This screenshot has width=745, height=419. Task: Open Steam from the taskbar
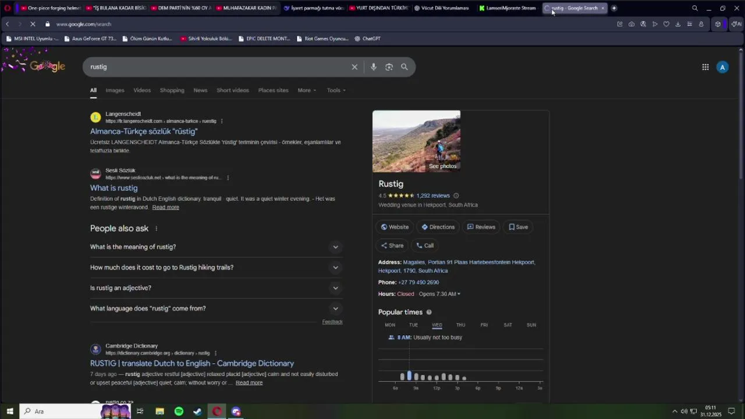[197, 411]
